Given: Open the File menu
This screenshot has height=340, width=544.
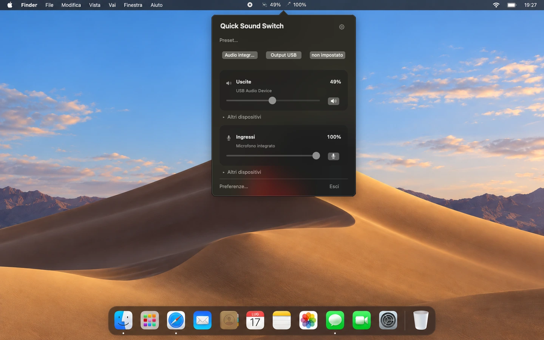Looking at the screenshot, I should (49, 5).
